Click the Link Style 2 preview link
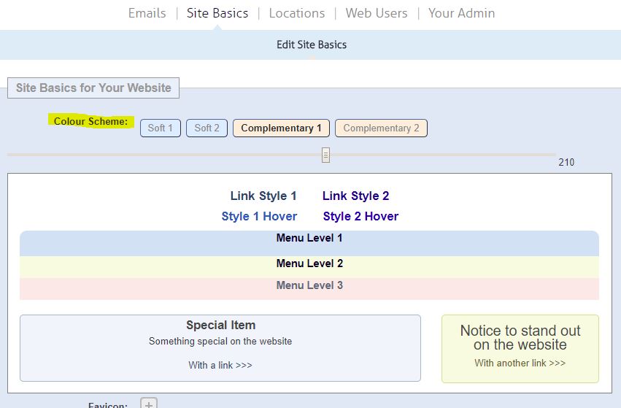This screenshot has height=408, width=621. (355, 196)
